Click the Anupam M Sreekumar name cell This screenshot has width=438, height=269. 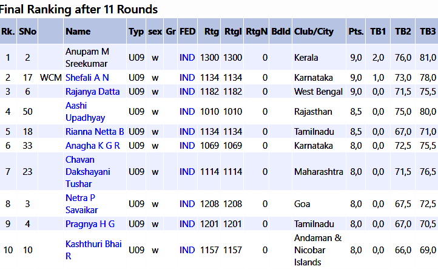[x=87, y=58]
